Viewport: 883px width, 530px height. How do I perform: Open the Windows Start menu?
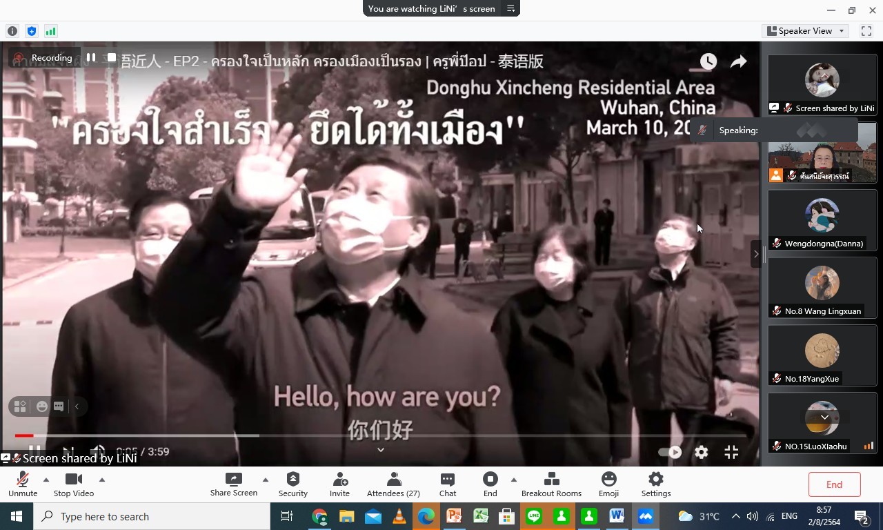point(17,516)
